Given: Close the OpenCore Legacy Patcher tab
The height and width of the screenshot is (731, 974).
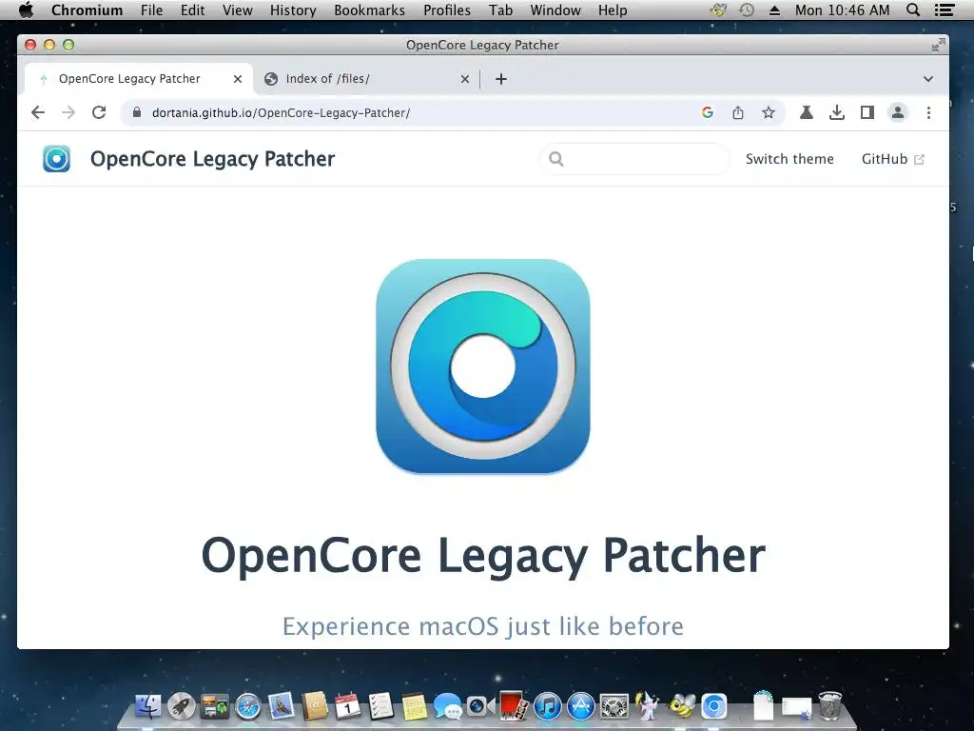Looking at the screenshot, I should (x=237, y=79).
